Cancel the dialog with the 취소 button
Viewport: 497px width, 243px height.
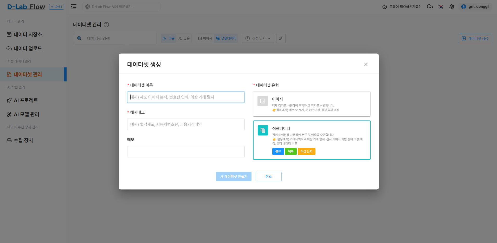pyautogui.click(x=268, y=176)
